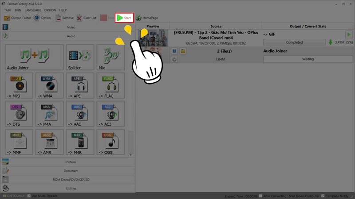The height and width of the screenshot is (199, 355).
Task: Click the Waiting progress bar
Action: point(308,59)
